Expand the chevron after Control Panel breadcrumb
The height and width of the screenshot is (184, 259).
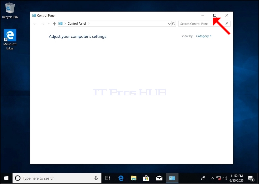[x=89, y=24]
